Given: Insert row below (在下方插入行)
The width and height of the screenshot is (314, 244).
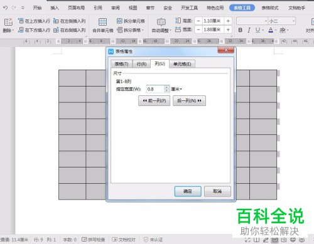Looking at the screenshot, I should (34, 30).
